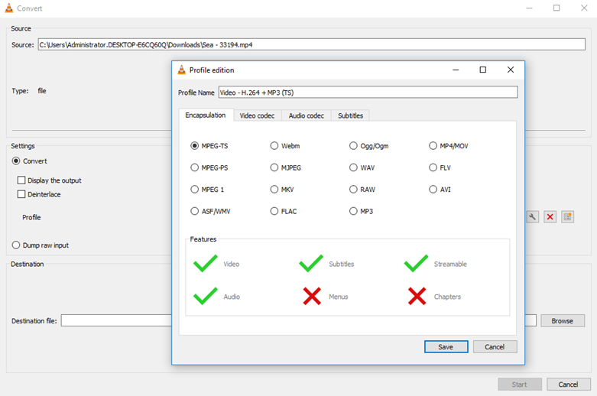The height and width of the screenshot is (396, 597).
Task: Select the Encapsulation tab
Action: tap(206, 115)
